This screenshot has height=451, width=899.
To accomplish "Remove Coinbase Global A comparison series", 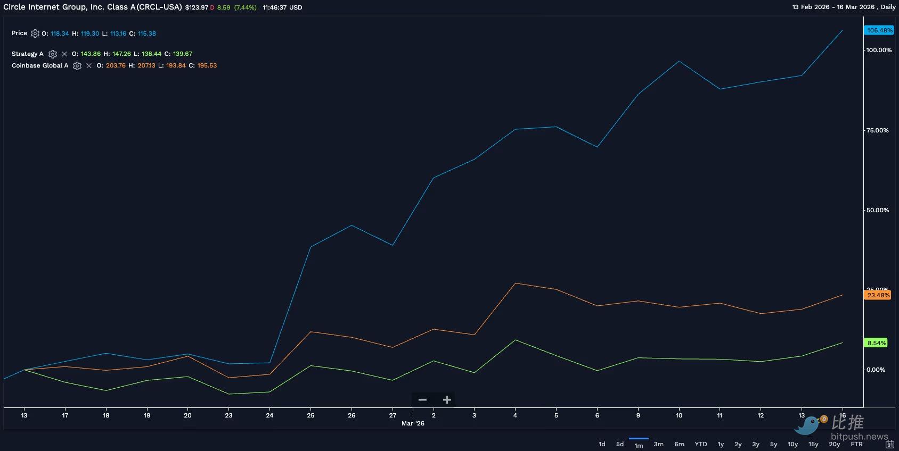I will point(89,66).
